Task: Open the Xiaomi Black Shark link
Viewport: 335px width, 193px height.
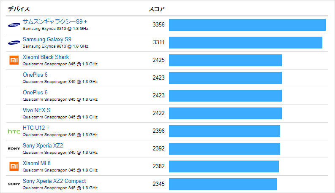Action: tap(46, 57)
